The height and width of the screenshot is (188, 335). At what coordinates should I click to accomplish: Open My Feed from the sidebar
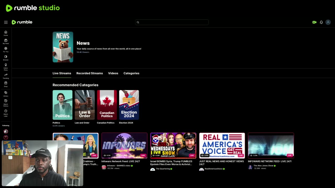click(x=6, y=42)
